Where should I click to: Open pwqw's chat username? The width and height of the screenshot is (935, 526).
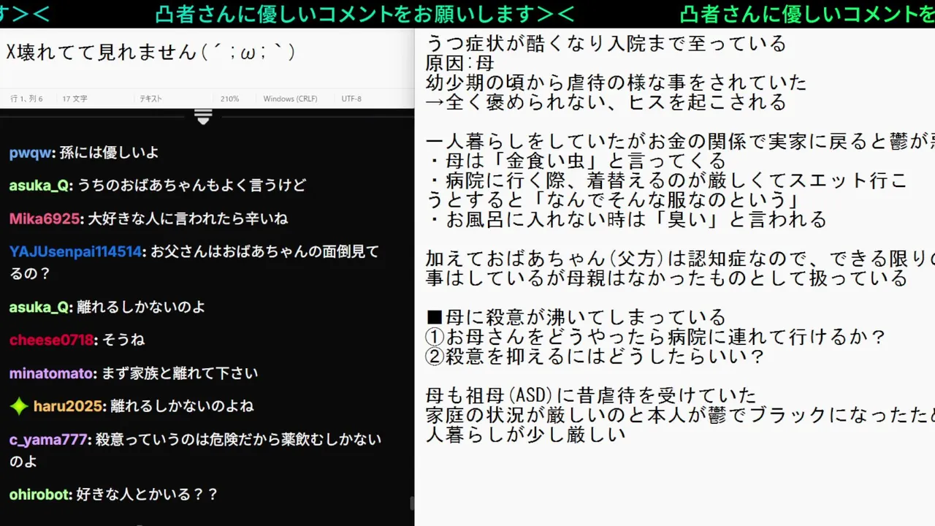tap(30, 153)
